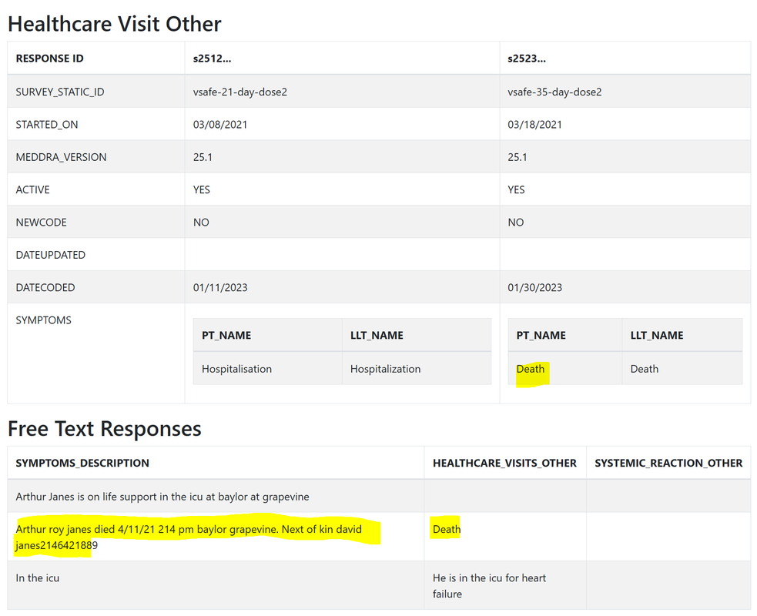
Task: Click YES in ACTIVE row for s2523...
Action: click(516, 189)
